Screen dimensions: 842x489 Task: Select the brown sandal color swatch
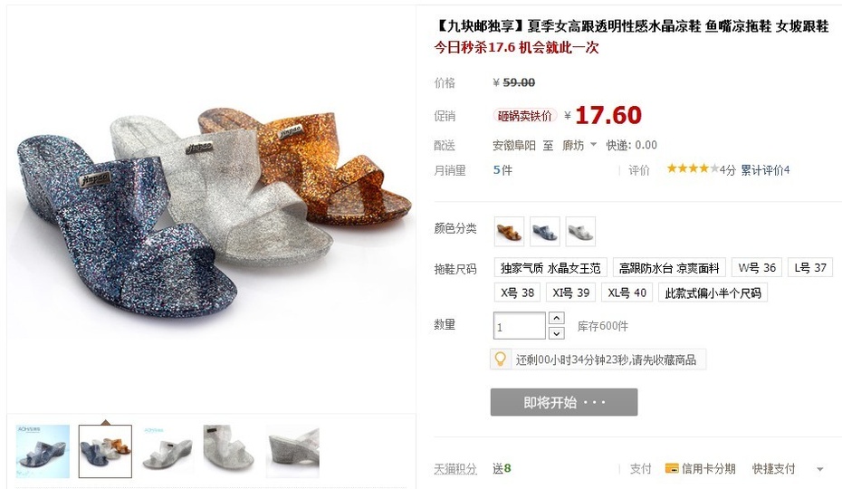(x=509, y=232)
